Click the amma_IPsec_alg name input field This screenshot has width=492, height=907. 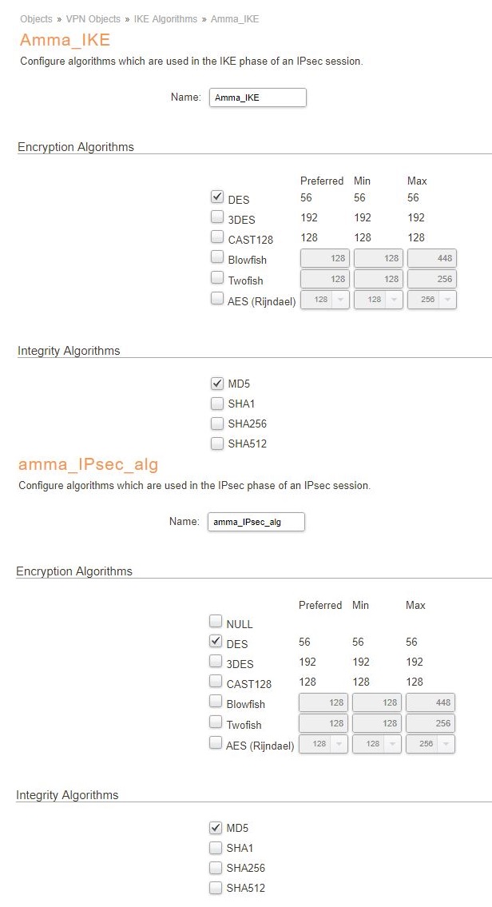coord(256,522)
